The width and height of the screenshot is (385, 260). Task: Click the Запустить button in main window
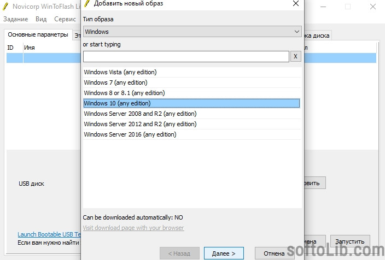pyautogui.click(x=350, y=241)
